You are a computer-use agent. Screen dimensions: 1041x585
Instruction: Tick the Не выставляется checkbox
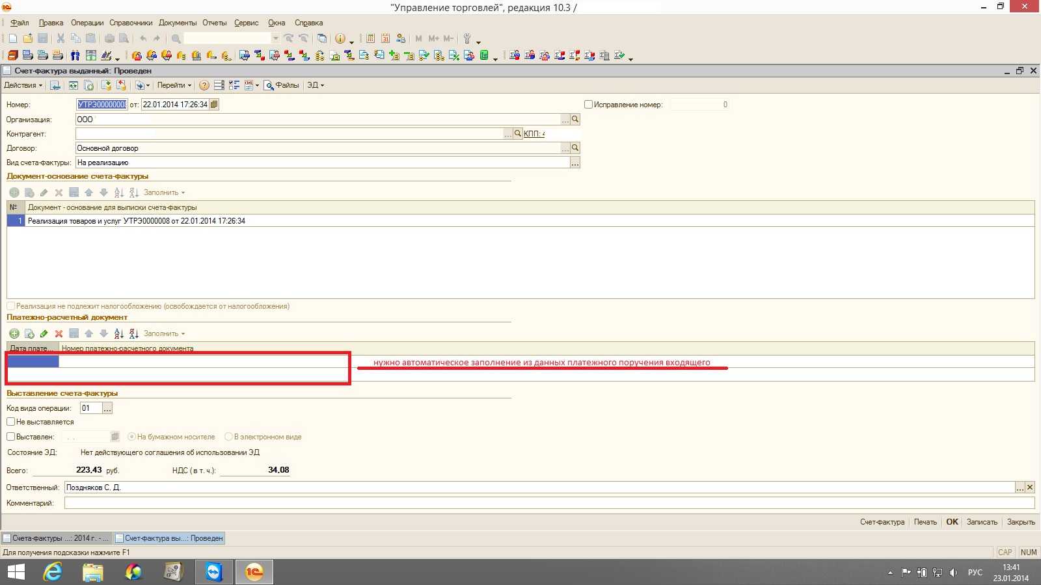coord(11,422)
